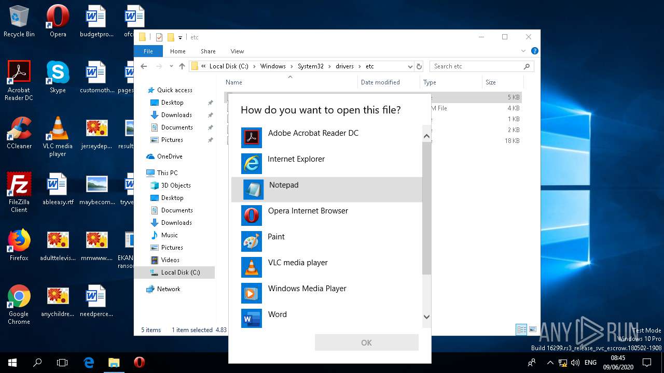Open the File tab in Explorer
Screen dimensions: 664x373
pyautogui.click(x=148, y=51)
